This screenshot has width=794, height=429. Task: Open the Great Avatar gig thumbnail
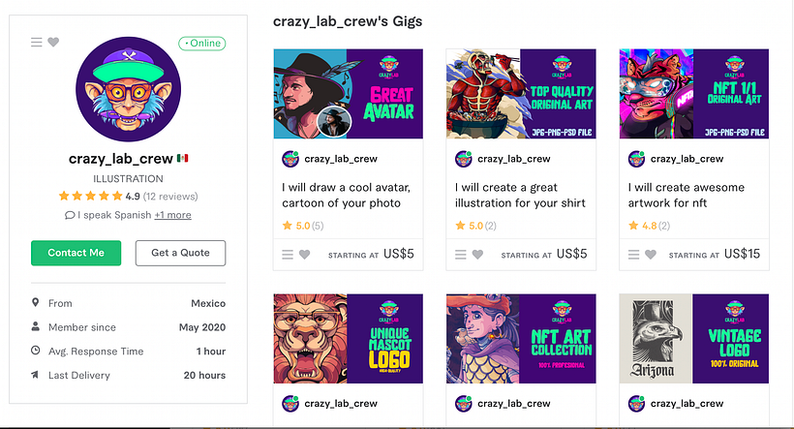tap(348, 92)
